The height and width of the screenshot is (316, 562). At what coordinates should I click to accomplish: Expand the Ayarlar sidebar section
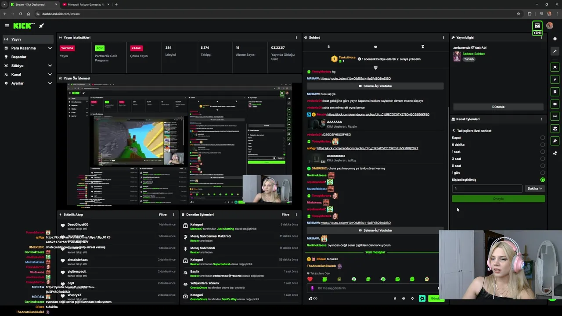28,83
